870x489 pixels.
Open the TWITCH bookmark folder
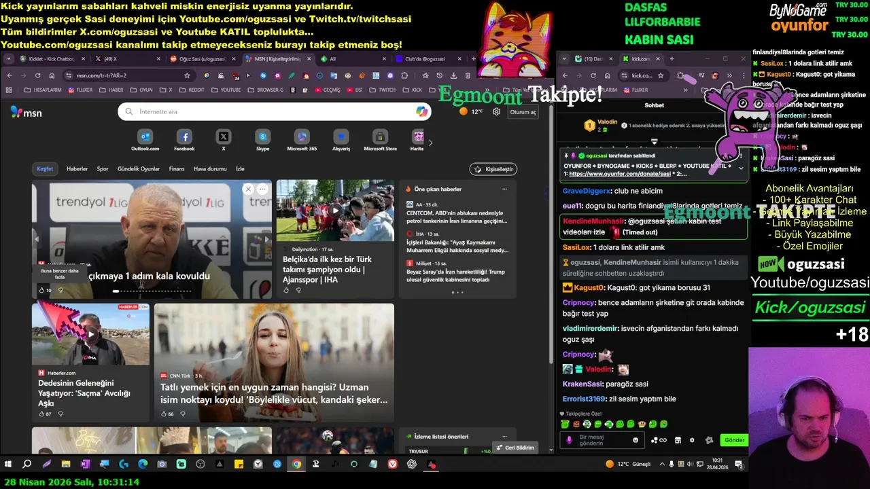pyautogui.click(x=382, y=90)
